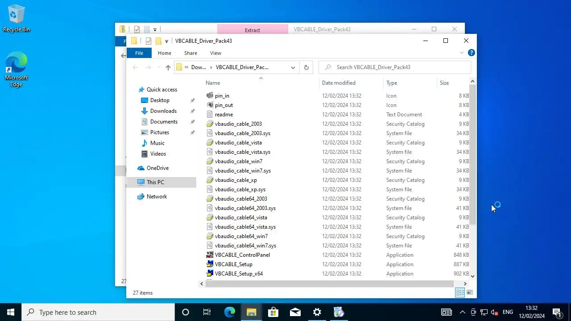Image resolution: width=571 pixels, height=321 pixels.
Task: Select the vbaudio_cable64_win7.sys file name
Action: tap(245, 246)
